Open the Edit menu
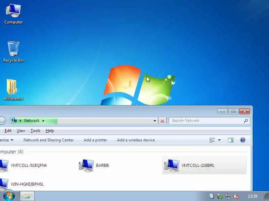269x201 pixels. point(8,131)
